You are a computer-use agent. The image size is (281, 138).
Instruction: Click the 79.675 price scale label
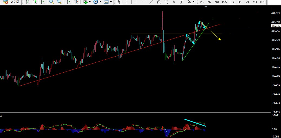coord(276,102)
